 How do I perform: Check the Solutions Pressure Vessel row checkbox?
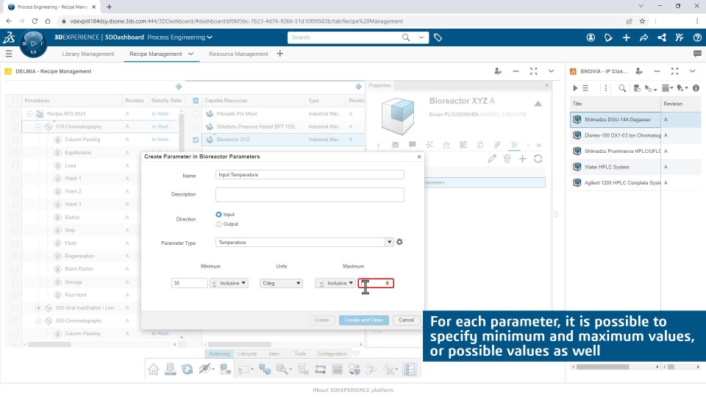[196, 127]
